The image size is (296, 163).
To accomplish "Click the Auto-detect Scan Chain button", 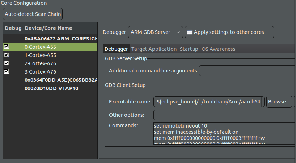I will 33,14.
